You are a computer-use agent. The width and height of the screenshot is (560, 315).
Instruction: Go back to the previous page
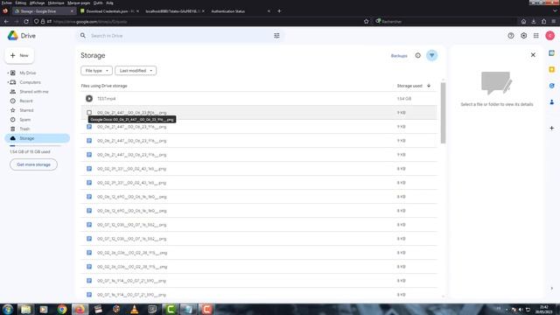click(6, 21)
